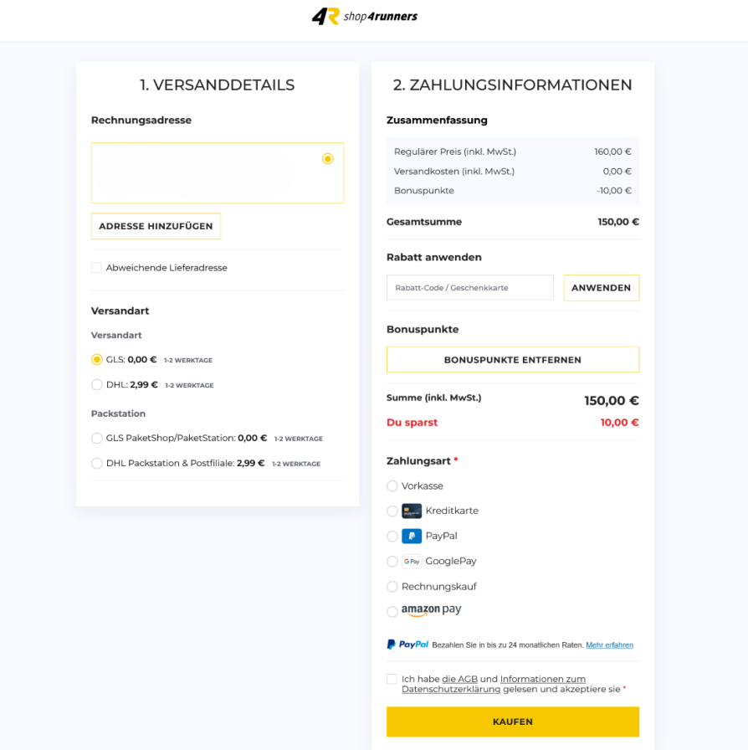The width and height of the screenshot is (748, 750).
Task: Remove points via Bonuspunkte entfernen
Action: (x=513, y=360)
